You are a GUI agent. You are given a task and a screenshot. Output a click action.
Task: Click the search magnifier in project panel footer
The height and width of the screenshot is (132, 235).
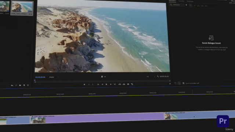pyautogui.click(x=16, y=85)
